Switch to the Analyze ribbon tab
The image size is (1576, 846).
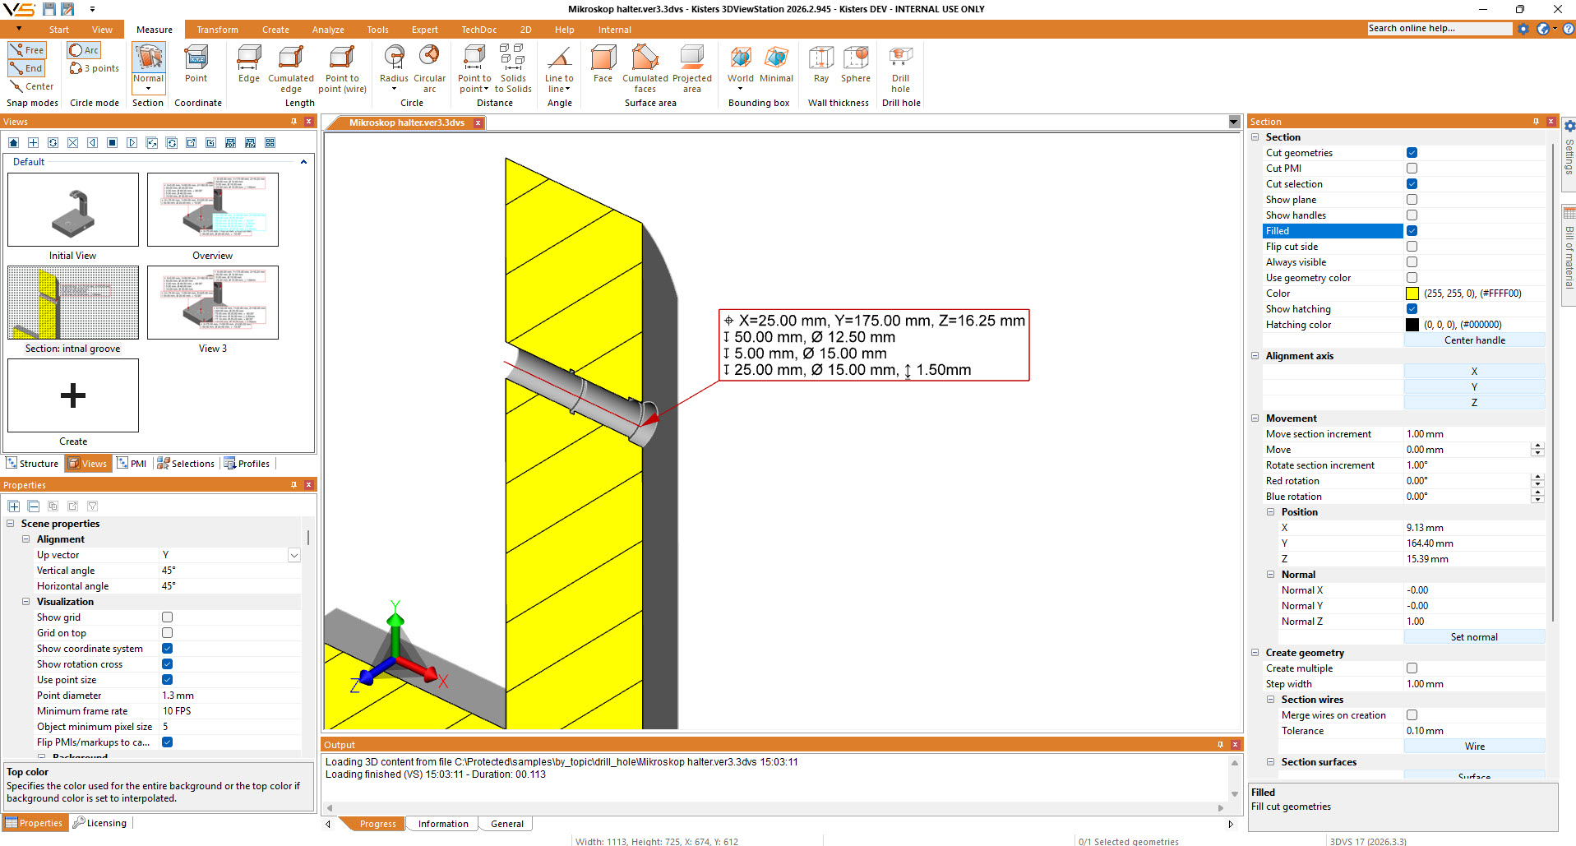coord(328,30)
